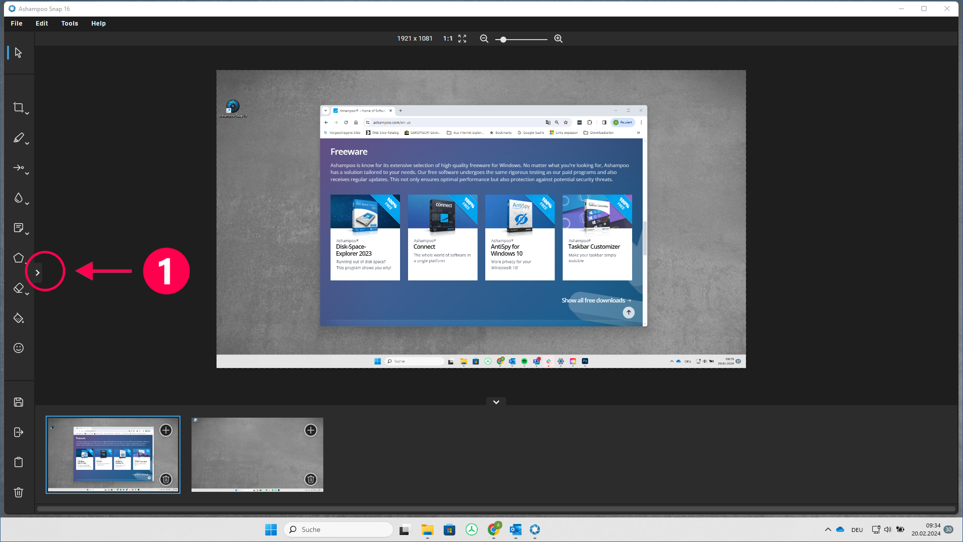Screen dimensions: 963x542
Task: Open Chrome from the taskbar
Action: (x=494, y=529)
